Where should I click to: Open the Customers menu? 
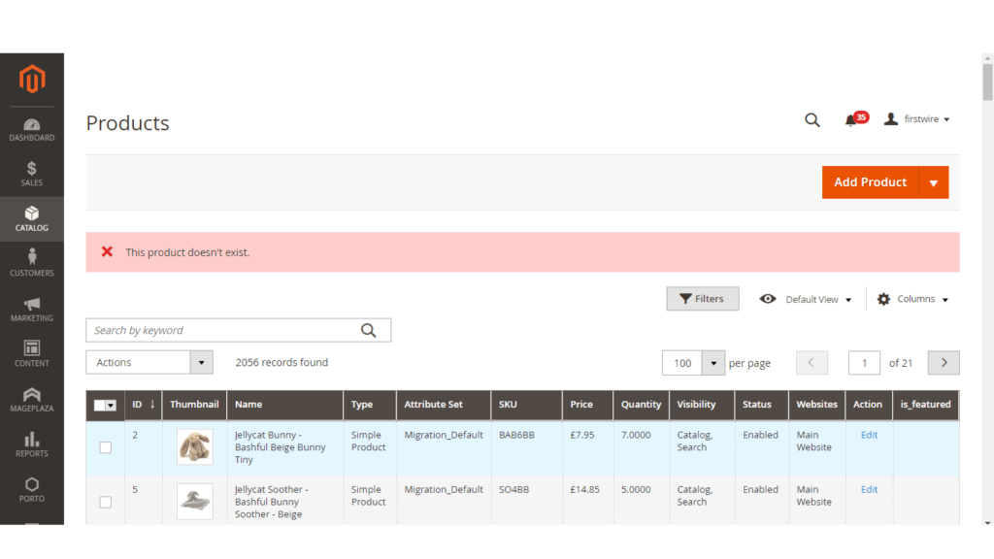pos(32,264)
